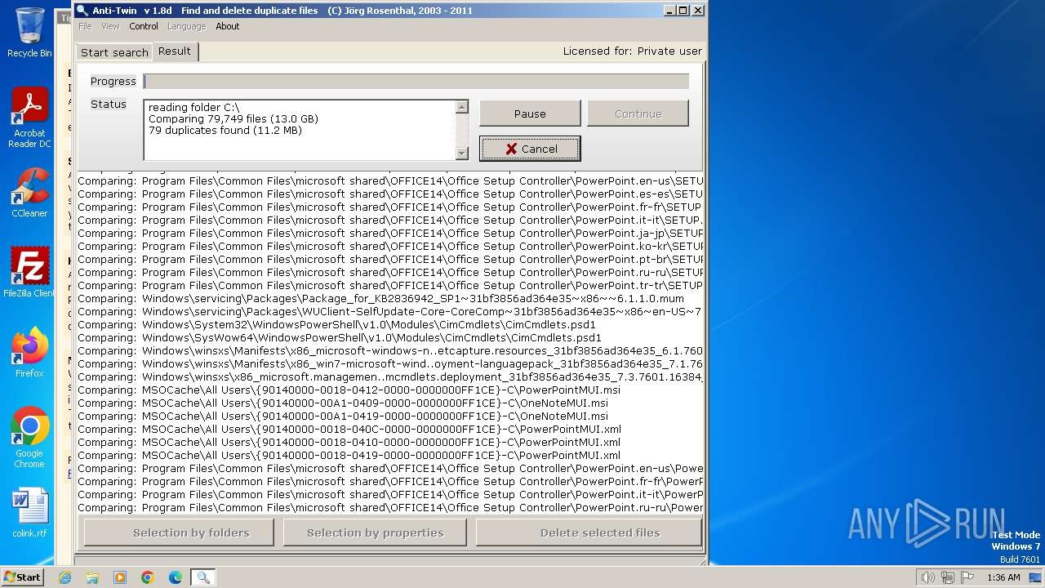Click the Continue button
The image size is (1045, 588).
click(638, 114)
